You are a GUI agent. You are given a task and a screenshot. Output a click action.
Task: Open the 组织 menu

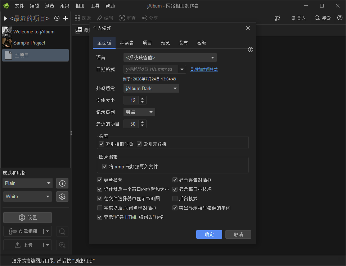coord(65,6)
